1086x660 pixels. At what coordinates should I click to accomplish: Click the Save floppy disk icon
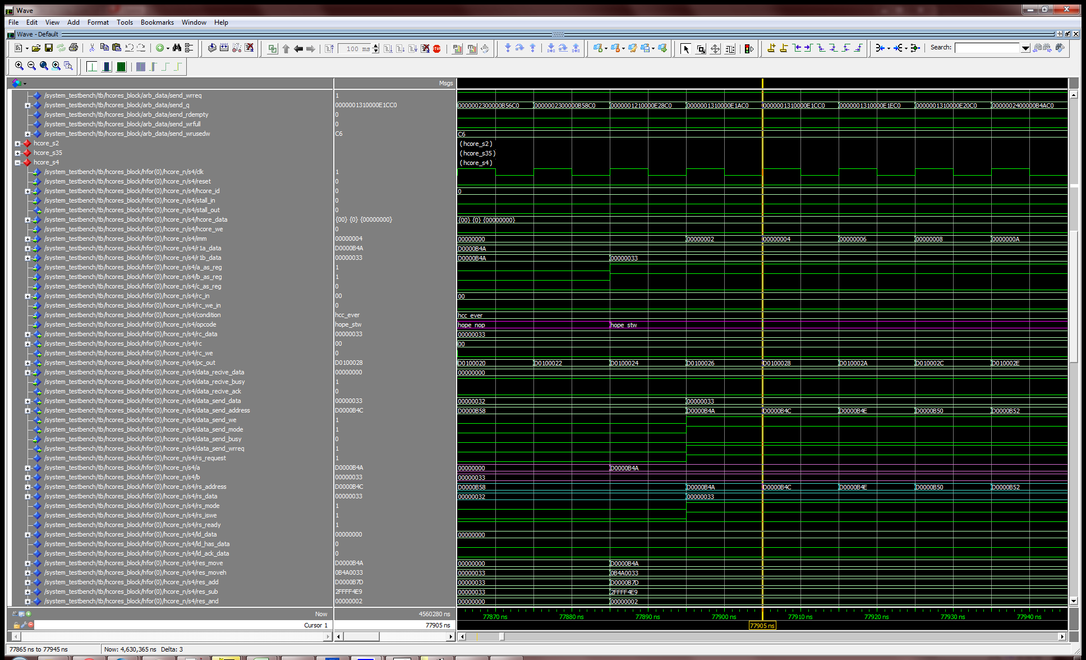(49, 48)
